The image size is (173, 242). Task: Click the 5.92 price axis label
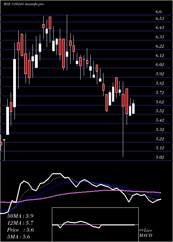tap(160, 74)
